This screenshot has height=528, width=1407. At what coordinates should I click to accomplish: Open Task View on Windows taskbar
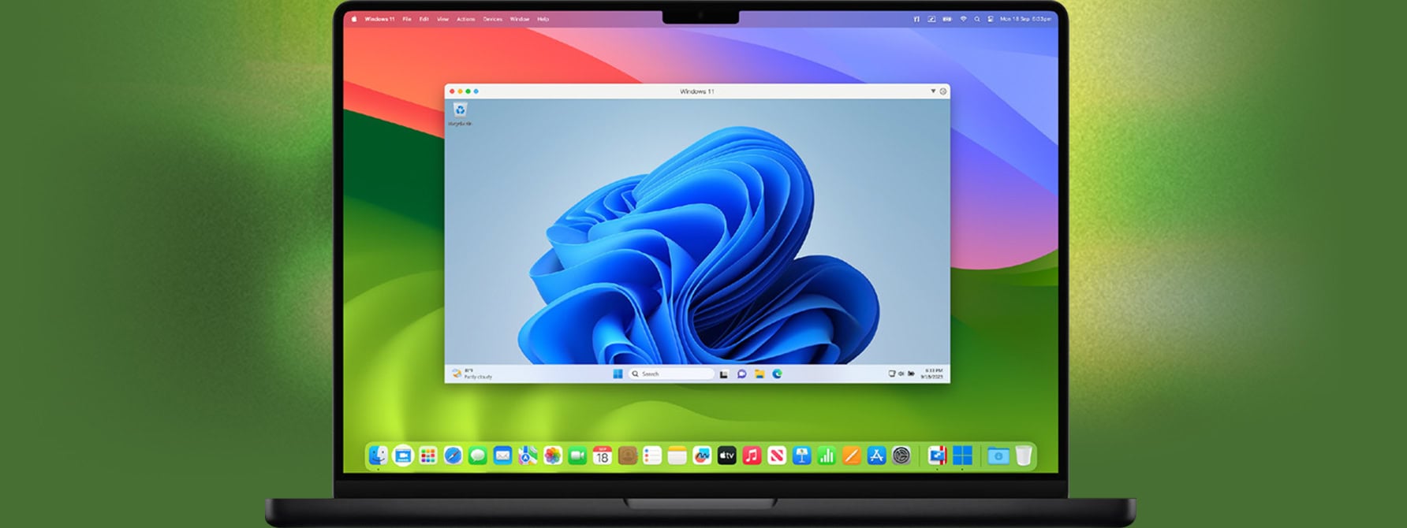coord(724,374)
